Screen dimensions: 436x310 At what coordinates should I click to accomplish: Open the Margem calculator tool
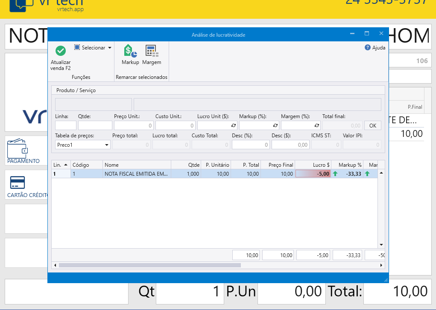(152, 51)
